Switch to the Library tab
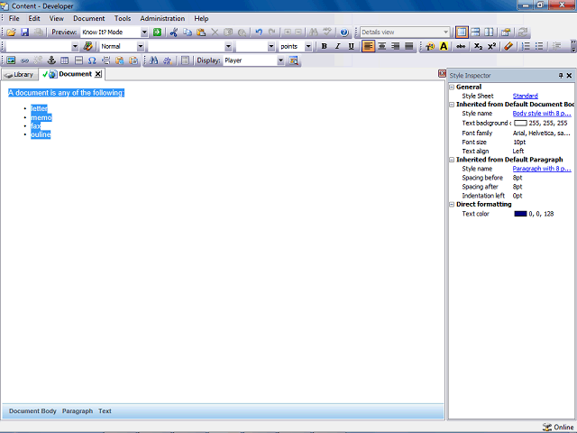Image resolution: width=577 pixels, height=433 pixels. coord(19,75)
